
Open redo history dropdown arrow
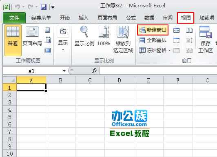coord(36,7)
